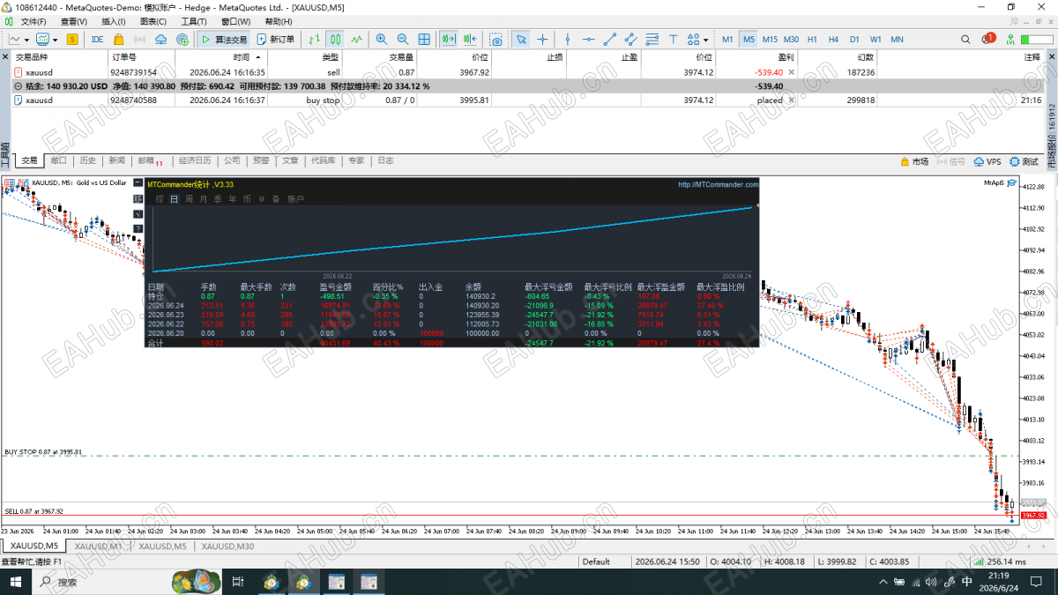Take a chart screenshot with camera icon

[x=496, y=39]
